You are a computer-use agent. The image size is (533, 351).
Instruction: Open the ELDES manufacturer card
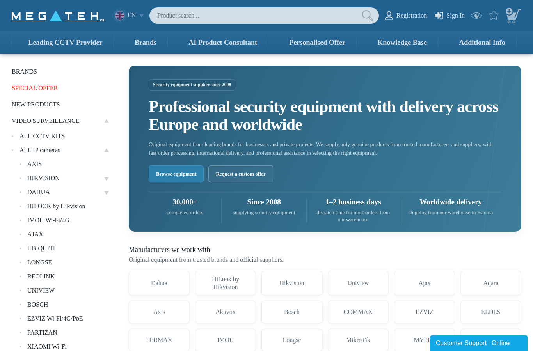click(x=491, y=312)
